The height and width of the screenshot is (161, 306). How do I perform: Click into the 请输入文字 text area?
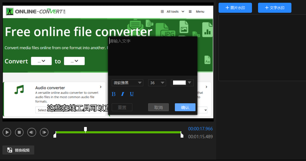153,56
